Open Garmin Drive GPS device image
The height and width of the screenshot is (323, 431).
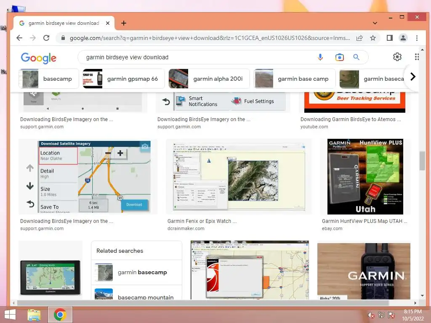coord(51,277)
